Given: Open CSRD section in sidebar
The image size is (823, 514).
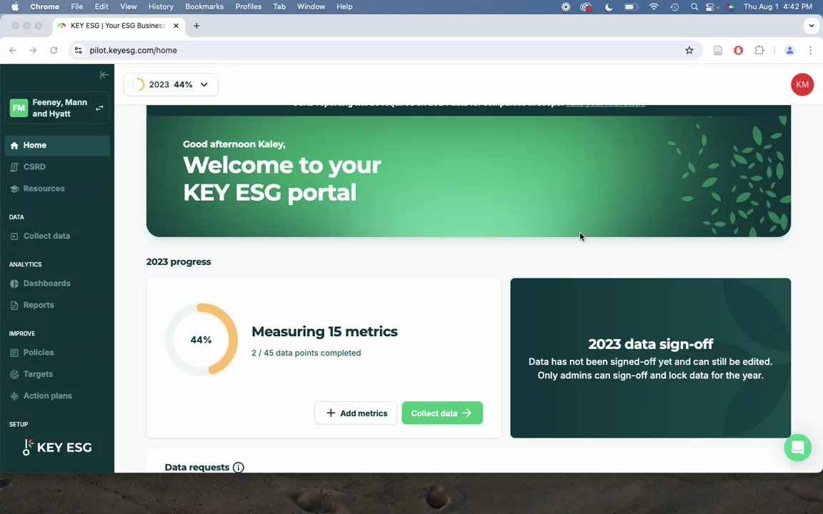Looking at the screenshot, I should coord(57,167).
